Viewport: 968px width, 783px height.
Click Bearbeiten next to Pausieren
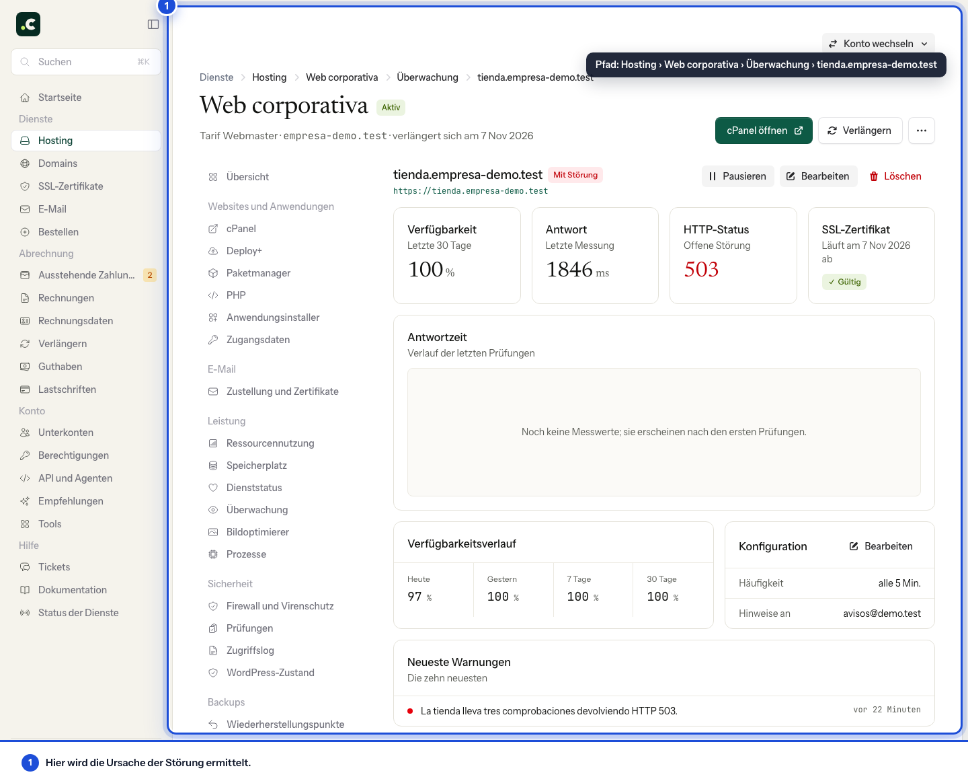click(819, 176)
